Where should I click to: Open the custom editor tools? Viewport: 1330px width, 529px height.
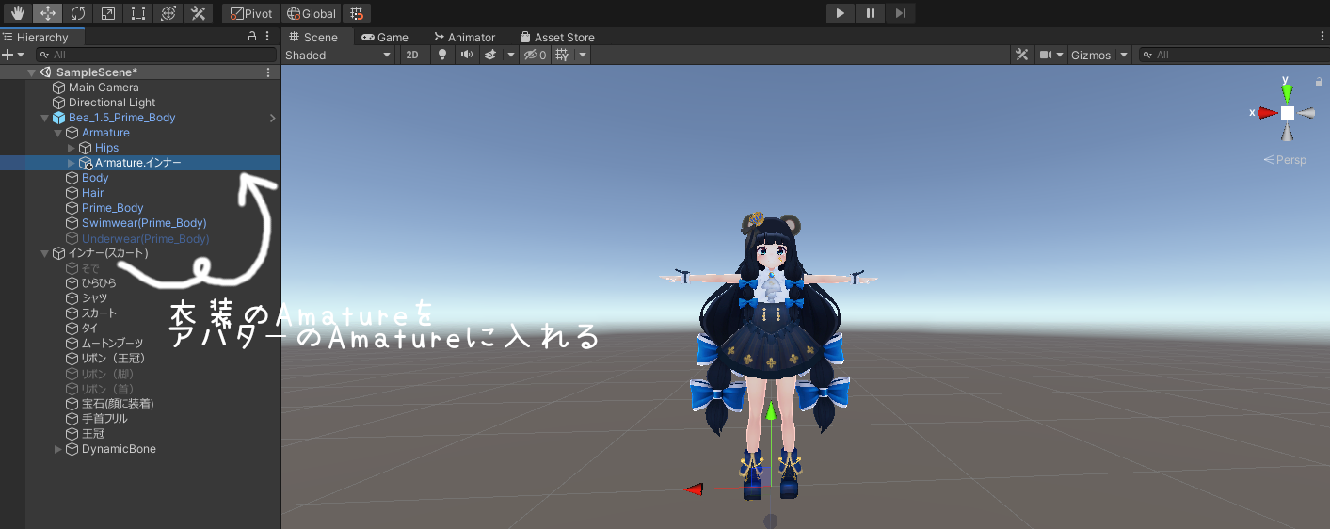click(x=199, y=13)
